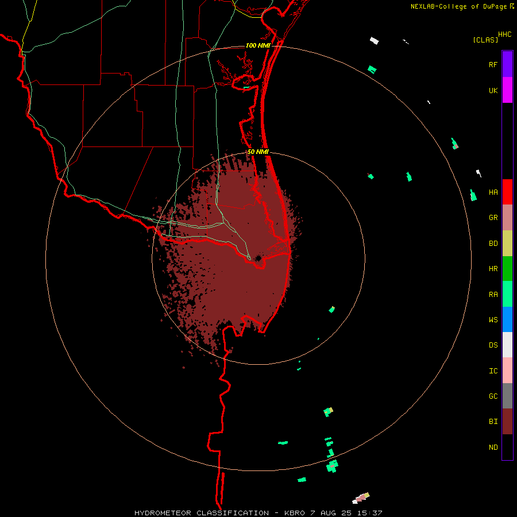
Task: Click the 50 NMI range ring label
Action: tap(258, 152)
